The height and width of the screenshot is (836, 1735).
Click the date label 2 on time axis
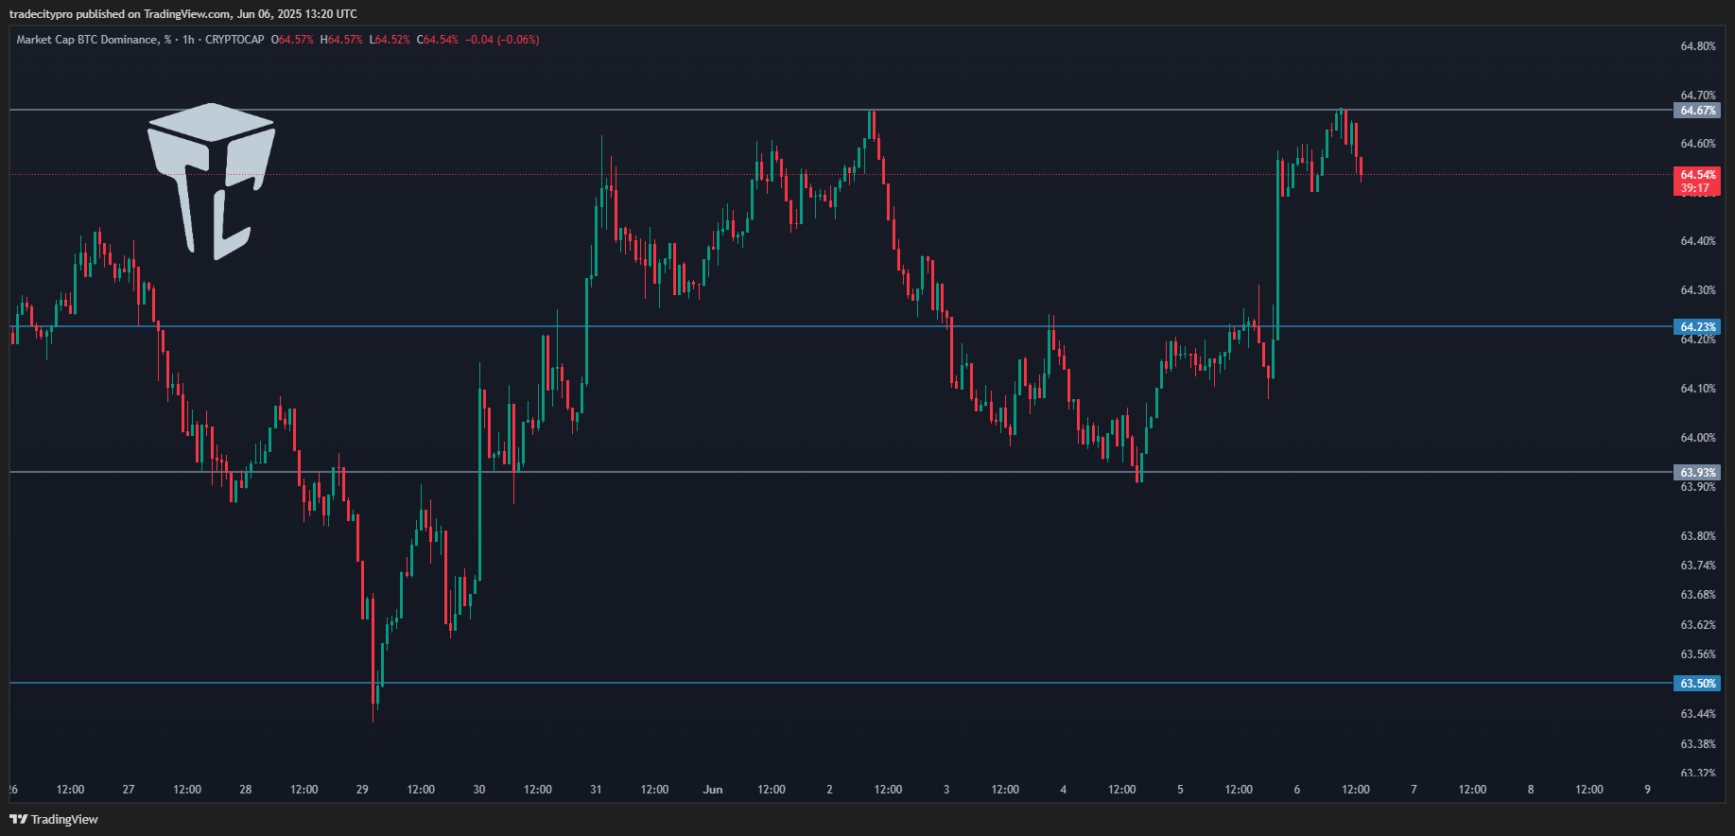pos(829,790)
